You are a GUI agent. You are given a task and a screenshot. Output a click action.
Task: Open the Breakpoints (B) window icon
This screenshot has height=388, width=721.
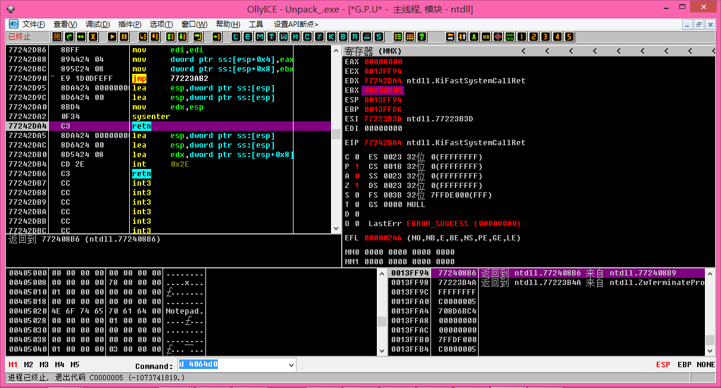[x=343, y=37]
